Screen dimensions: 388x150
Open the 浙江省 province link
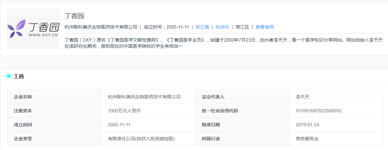pos(202,27)
